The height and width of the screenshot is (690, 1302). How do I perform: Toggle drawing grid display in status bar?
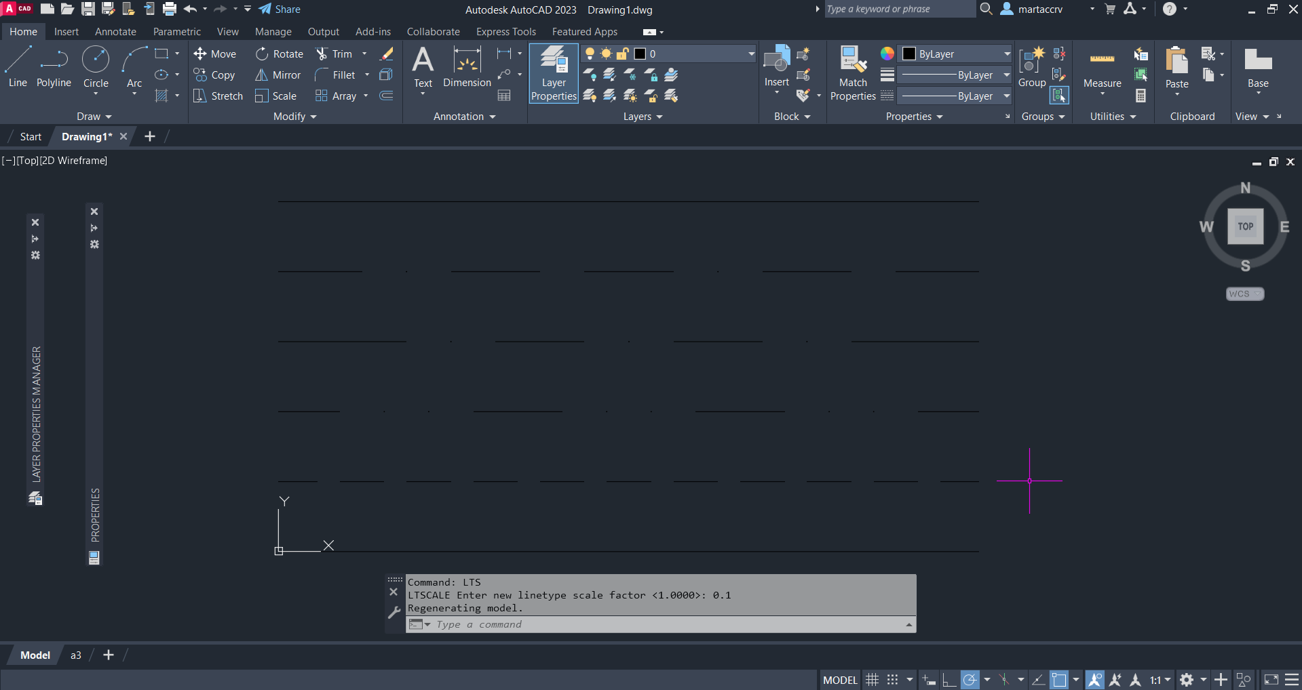873,679
